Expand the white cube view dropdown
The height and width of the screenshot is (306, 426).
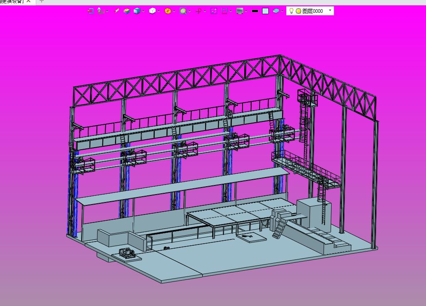tap(159, 11)
